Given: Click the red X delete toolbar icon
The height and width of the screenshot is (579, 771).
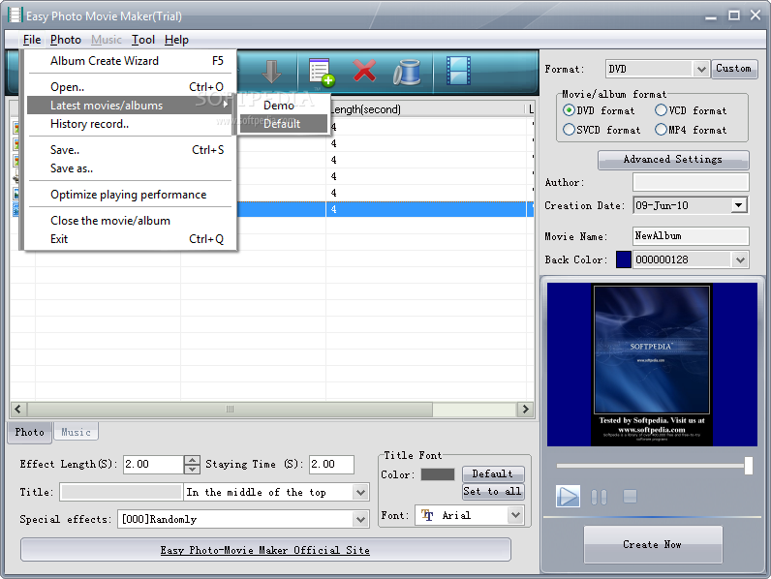Looking at the screenshot, I should [364, 71].
